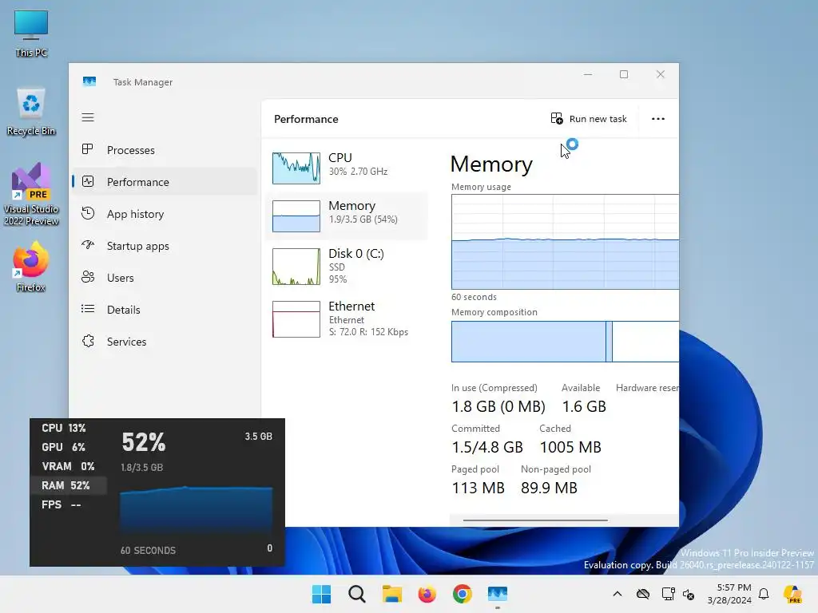
Task: Click the 1005 MB Cached value
Action: pos(570,447)
